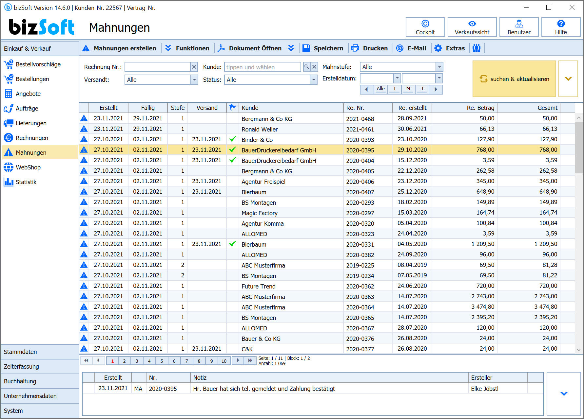The width and height of the screenshot is (584, 419).
Task: Sort by Kunde column header
Action: 291,108
